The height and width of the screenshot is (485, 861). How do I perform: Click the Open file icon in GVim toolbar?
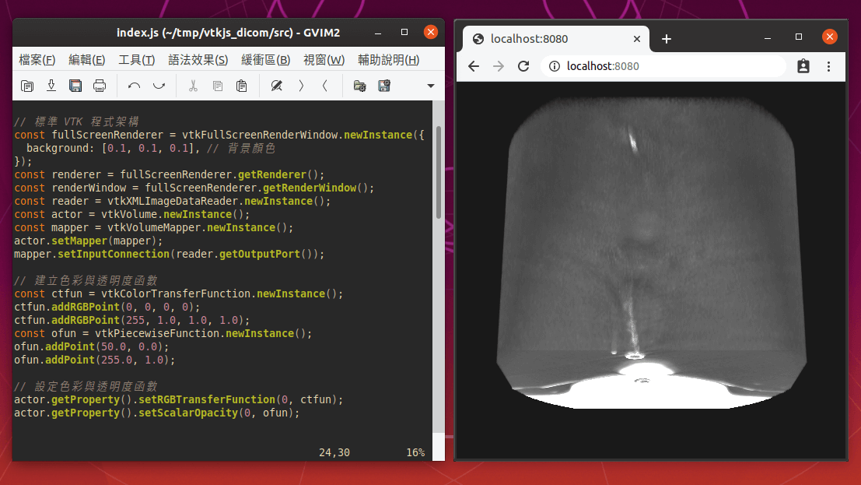(x=27, y=86)
